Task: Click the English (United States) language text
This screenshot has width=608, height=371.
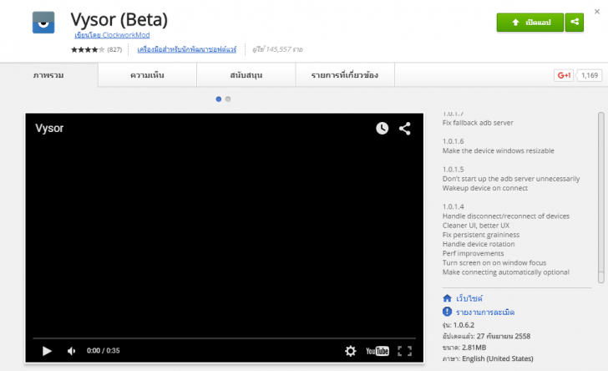Action: tap(498, 358)
